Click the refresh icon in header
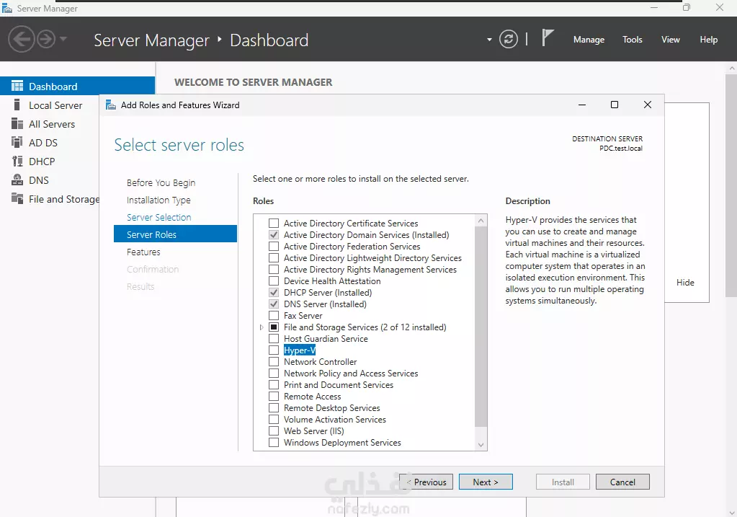Image resolution: width=737 pixels, height=517 pixels. click(509, 39)
